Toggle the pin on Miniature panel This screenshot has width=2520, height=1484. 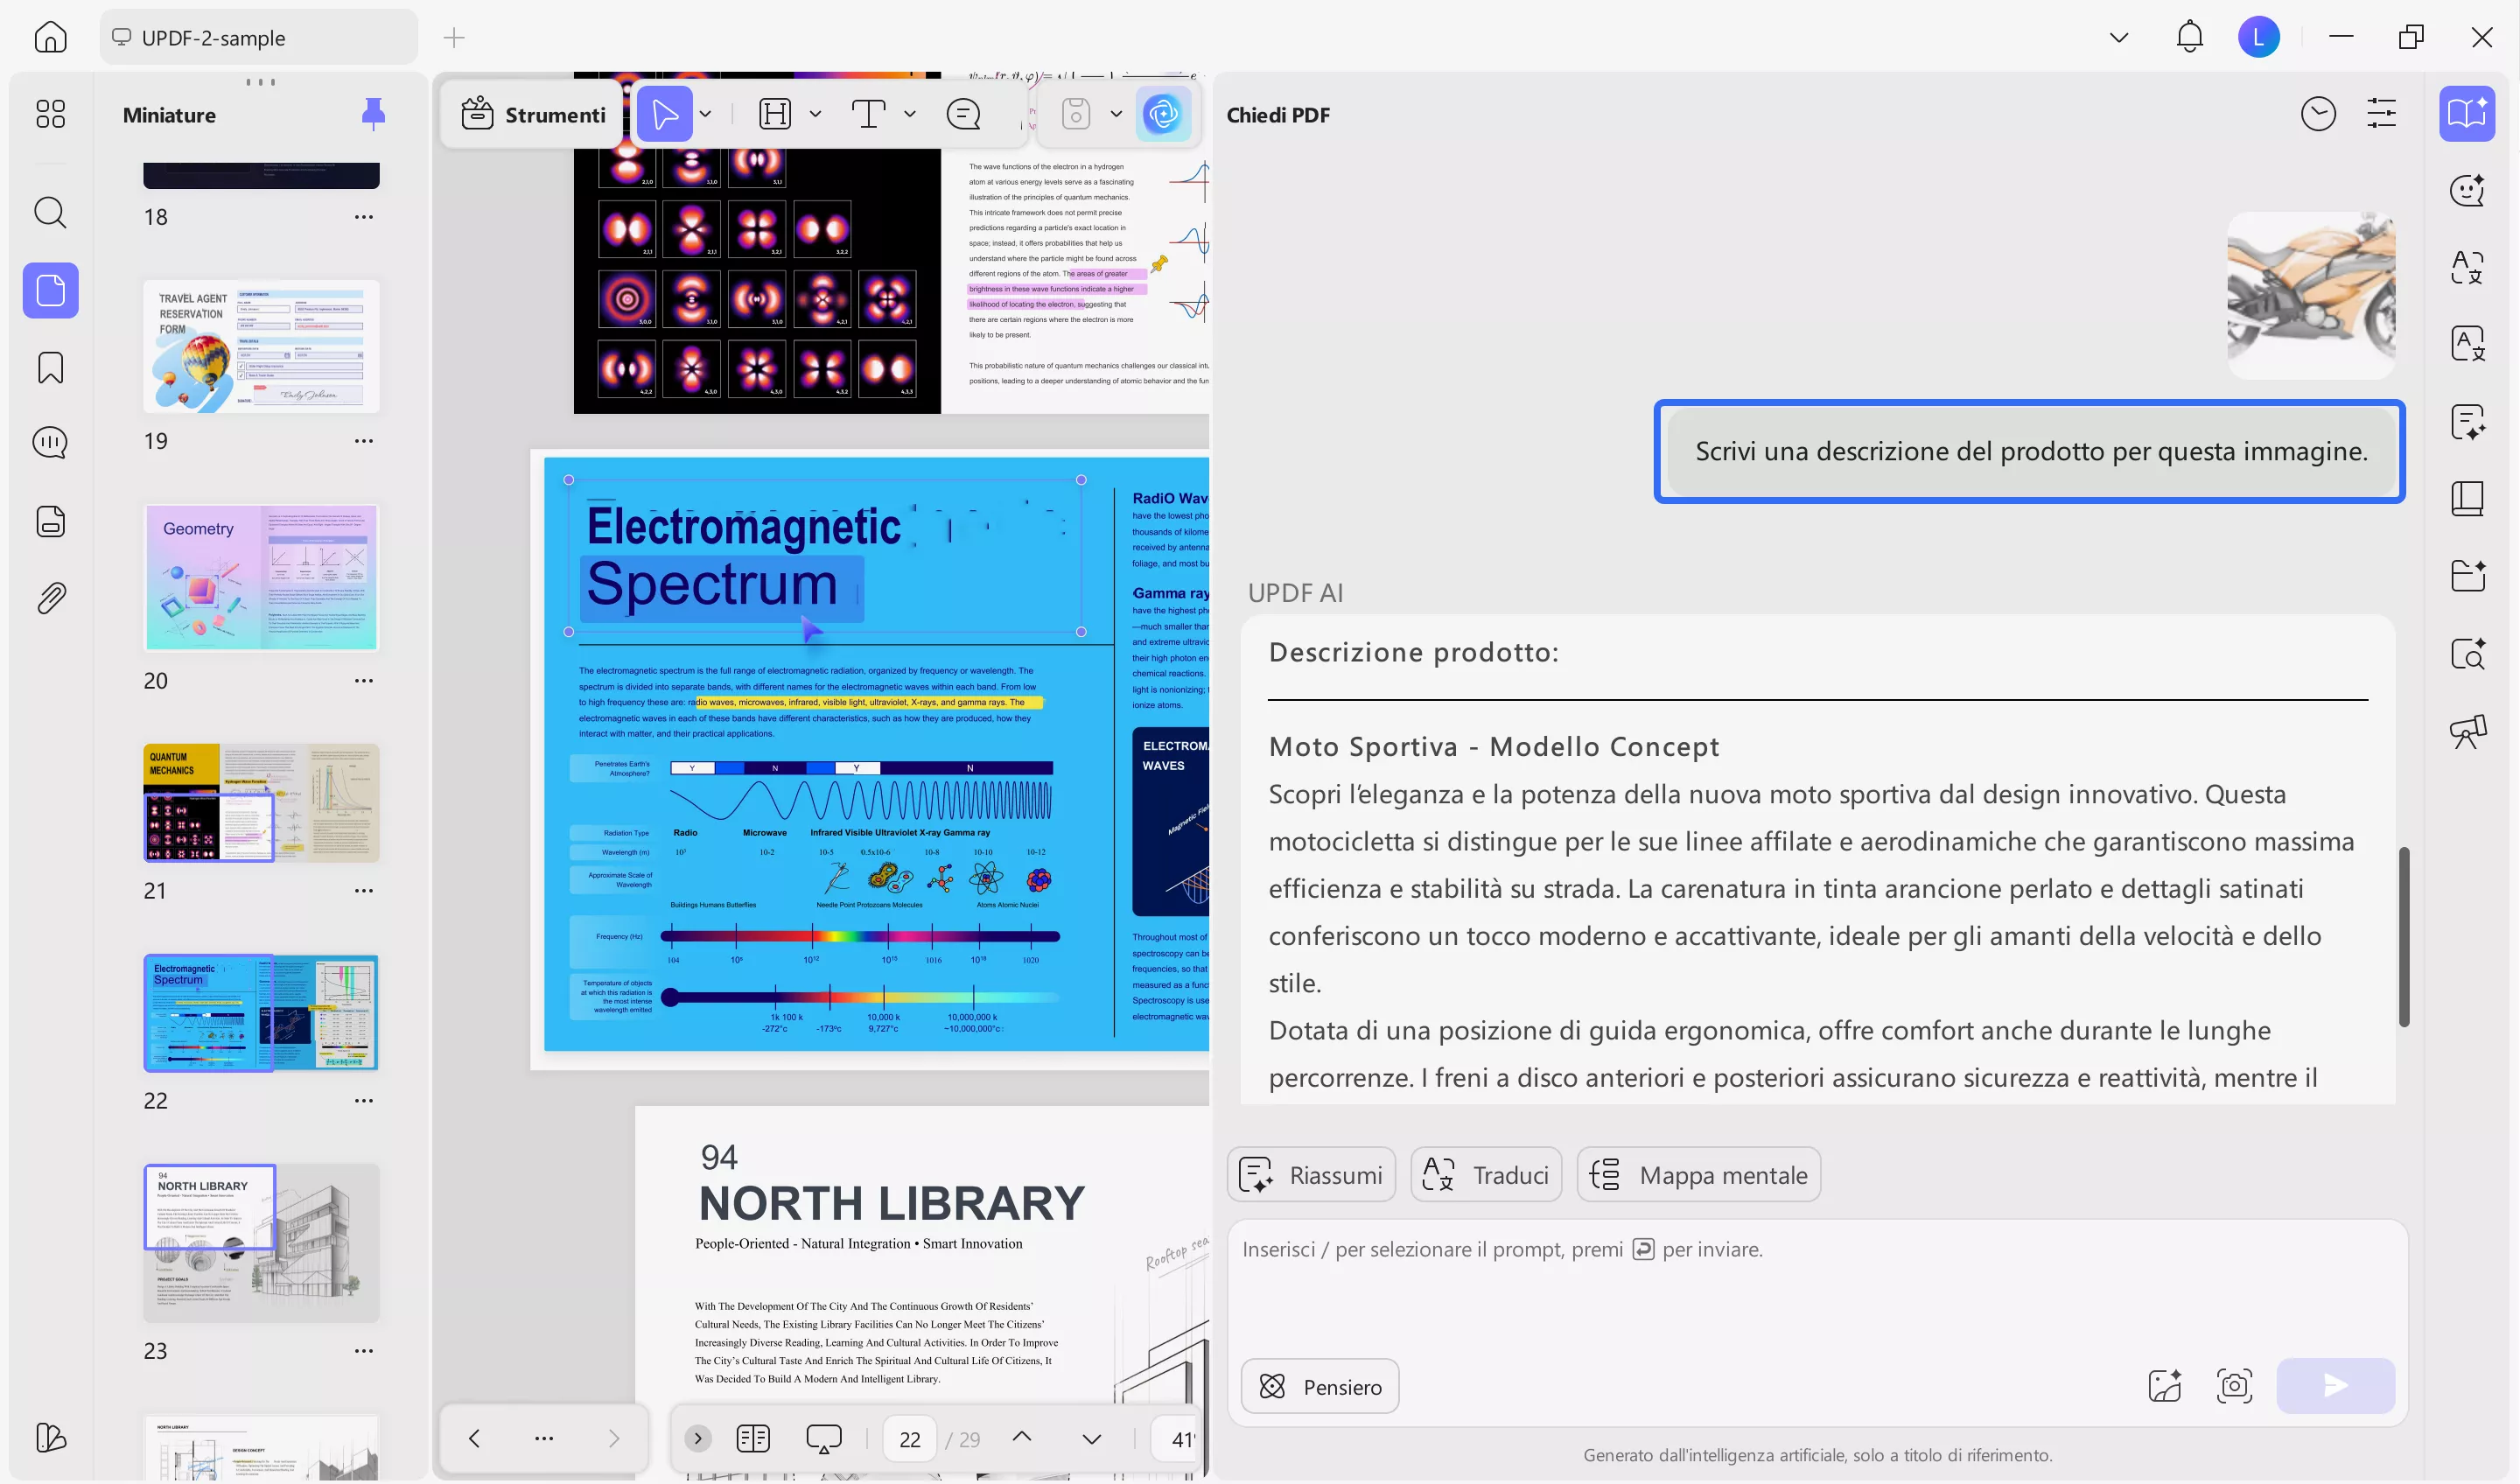click(372, 114)
